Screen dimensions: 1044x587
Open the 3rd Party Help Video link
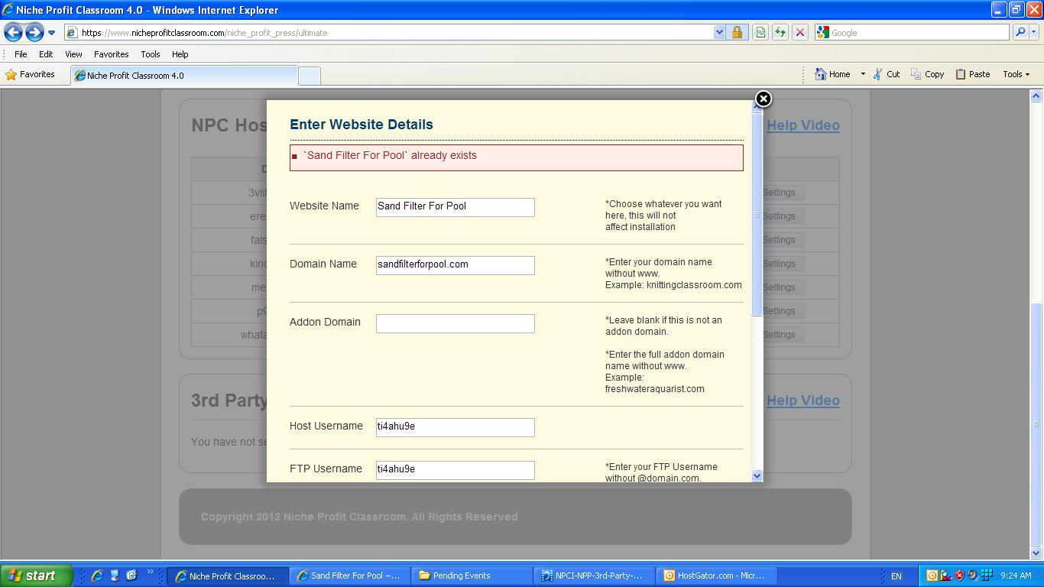point(802,401)
